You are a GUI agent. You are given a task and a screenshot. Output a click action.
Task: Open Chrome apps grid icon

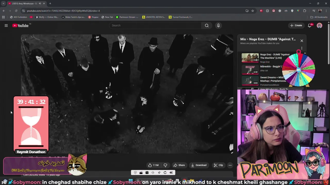(x=3, y=17)
